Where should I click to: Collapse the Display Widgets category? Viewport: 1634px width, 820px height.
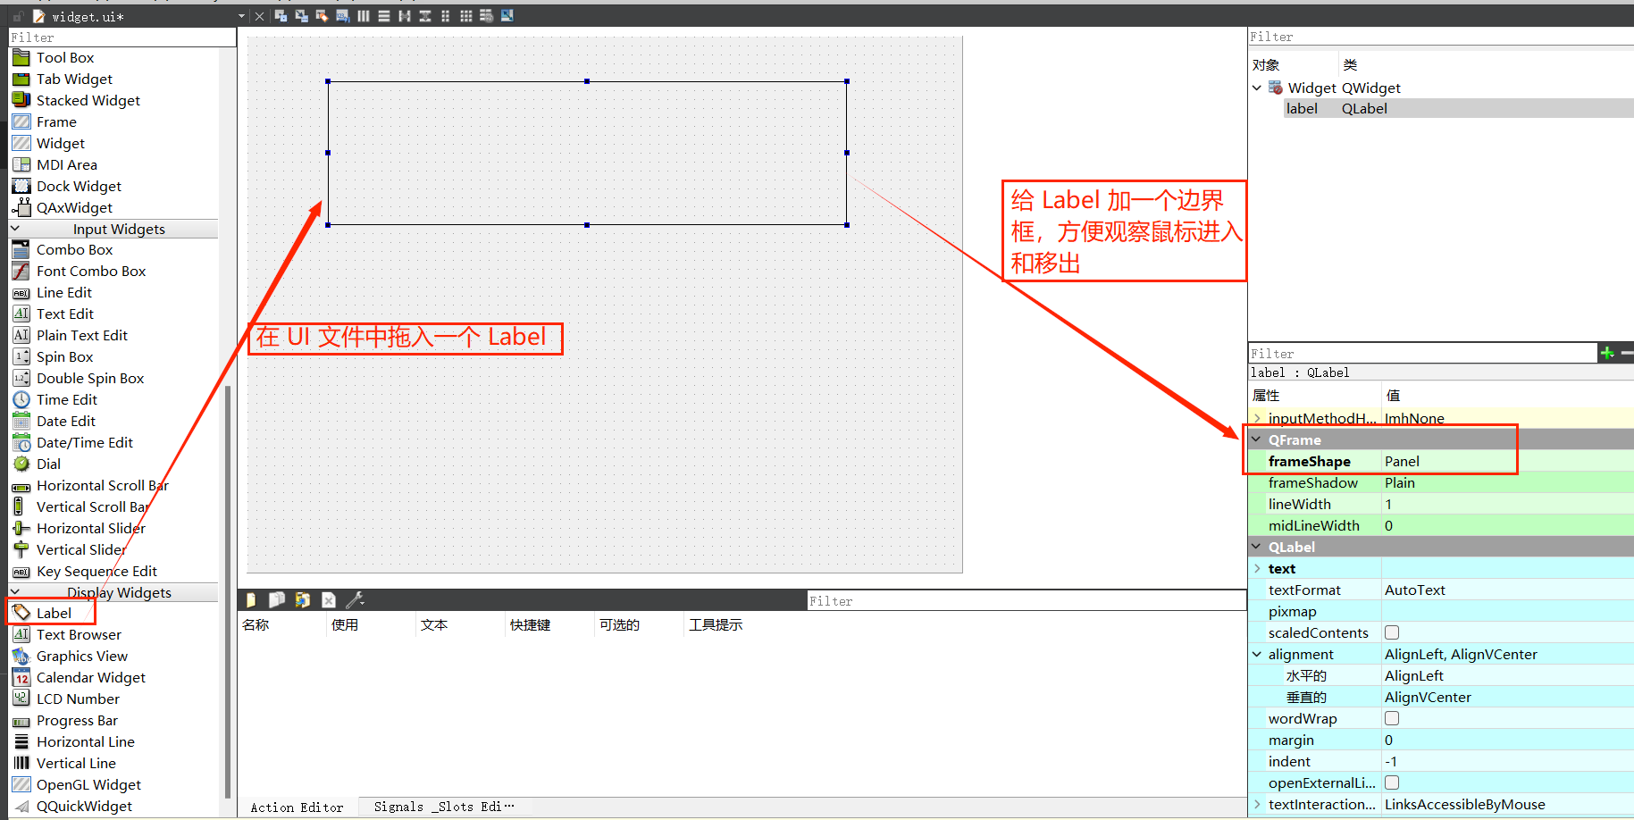click(x=15, y=592)
